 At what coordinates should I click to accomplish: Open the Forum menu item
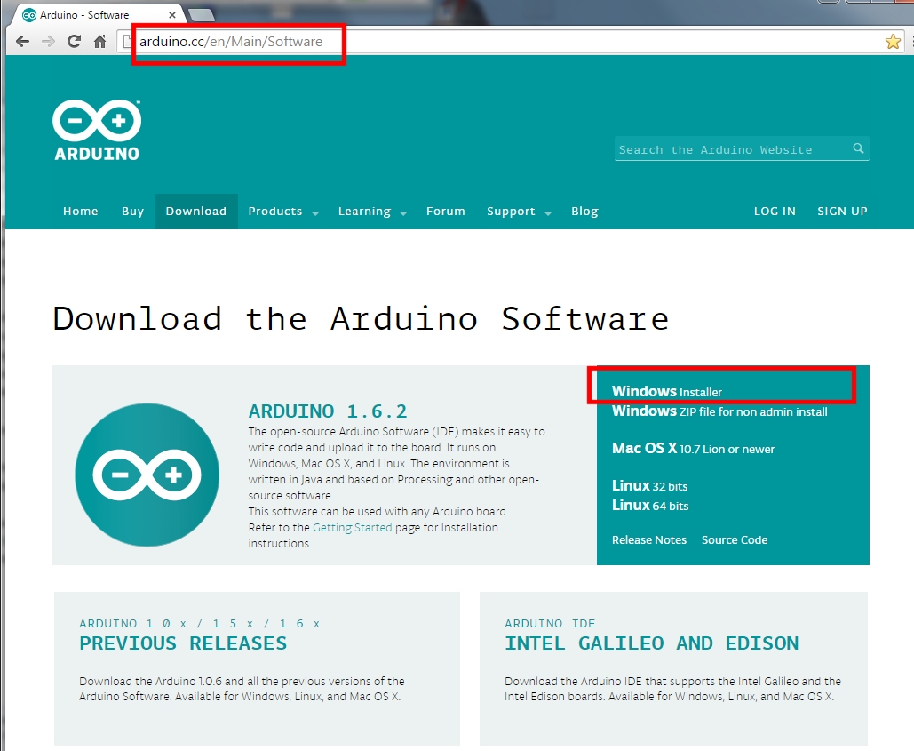click(445, 211)
